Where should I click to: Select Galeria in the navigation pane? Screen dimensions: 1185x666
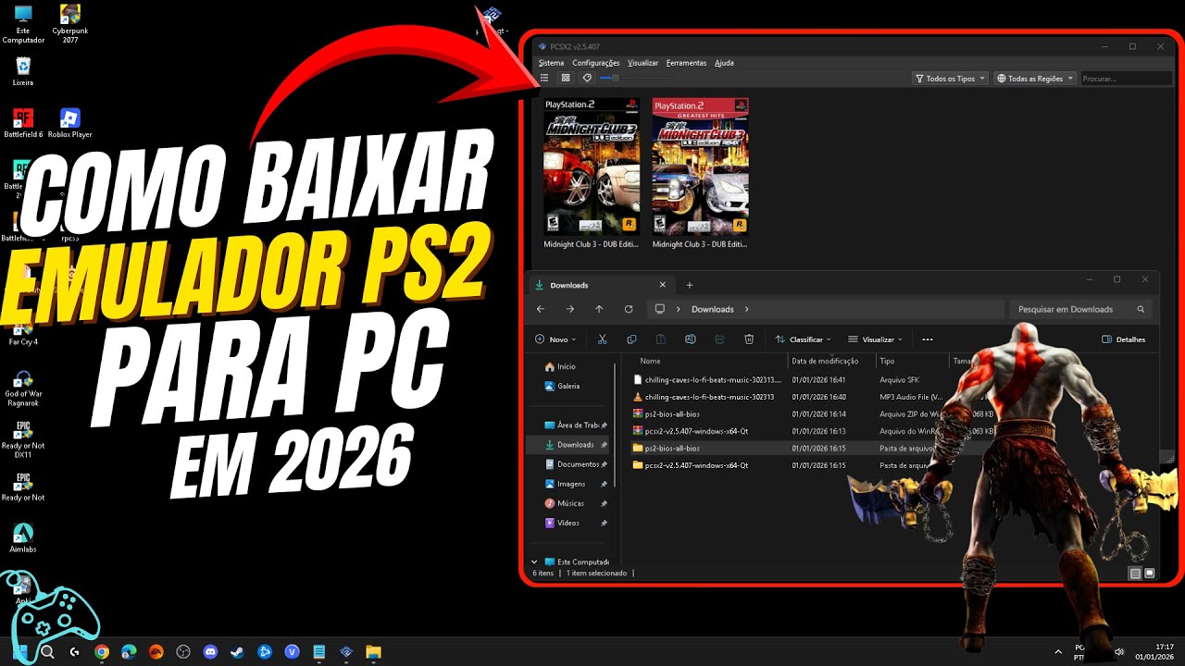(568, 386)
